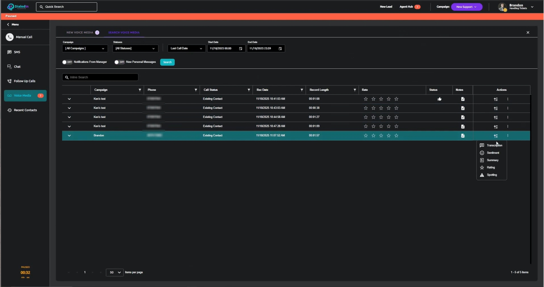Switch to New Voice Media tab
The height and width of the screenshot is (287, 544).
(80, 33)
